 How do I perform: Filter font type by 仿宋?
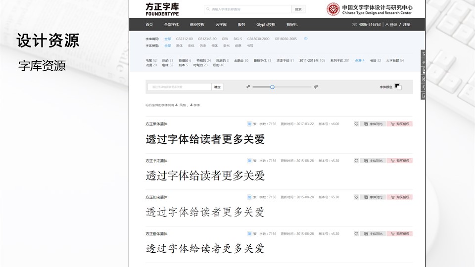[203, 45]
